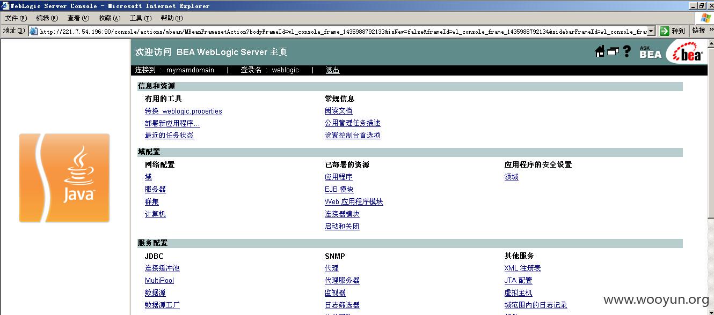This screenshot has height=315, width=714.
Task: Open the 收藏(A) menu
Action: [x=110, y=18]
